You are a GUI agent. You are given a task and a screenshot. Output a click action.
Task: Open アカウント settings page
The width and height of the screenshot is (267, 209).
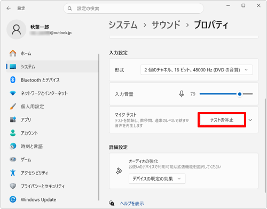[52, 133]
